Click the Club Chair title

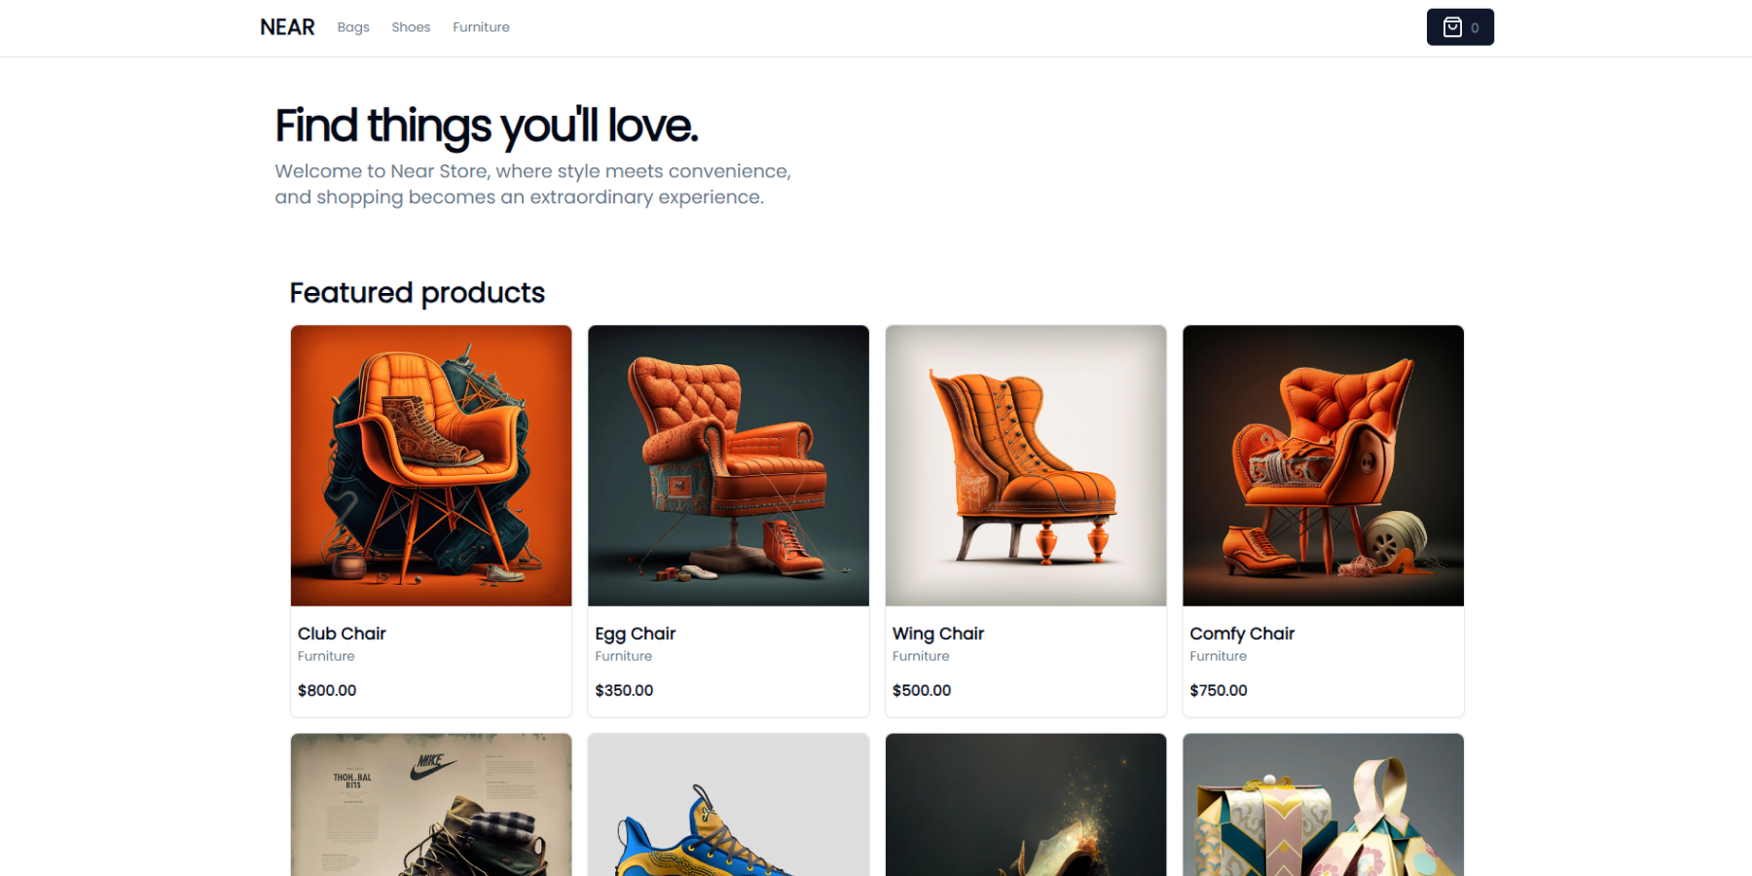(x=342, y=634)
